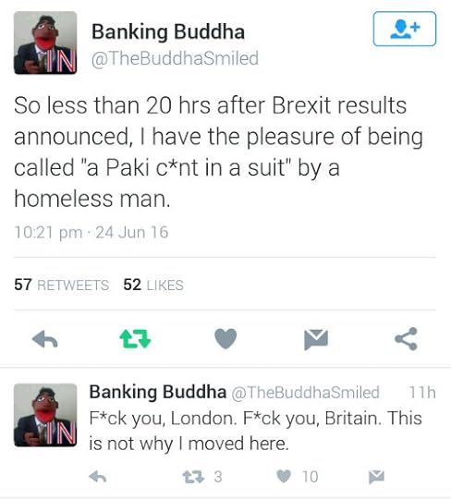Open the avatar beside the second tweet
Viewport: 451px width, 499px height.
tap(45, 415)
